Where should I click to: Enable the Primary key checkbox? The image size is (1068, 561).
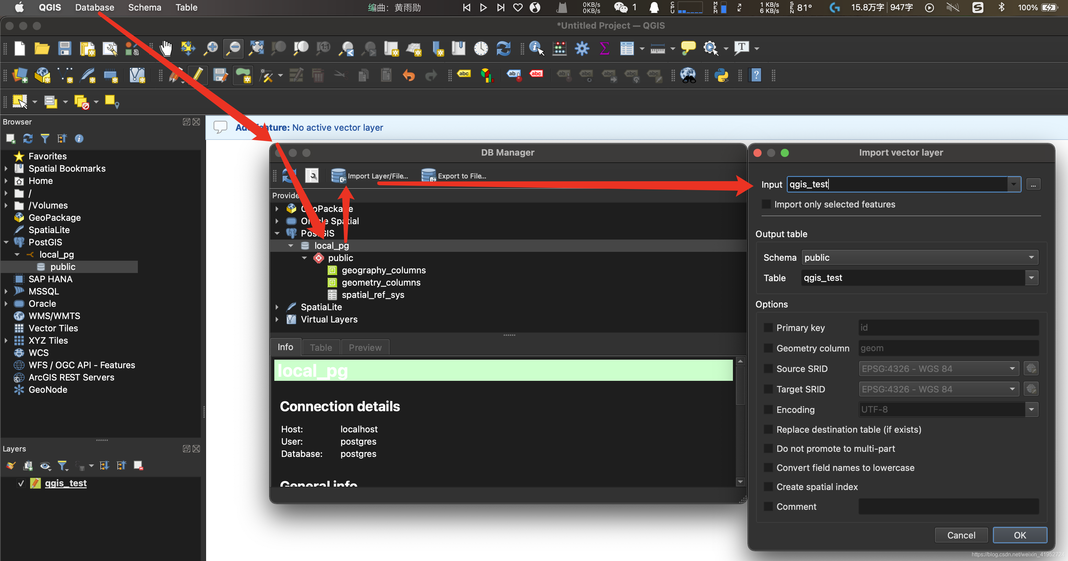tap(768, 328)
